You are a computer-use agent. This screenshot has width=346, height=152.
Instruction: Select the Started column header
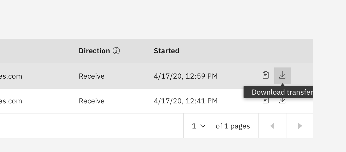[167, 51]
